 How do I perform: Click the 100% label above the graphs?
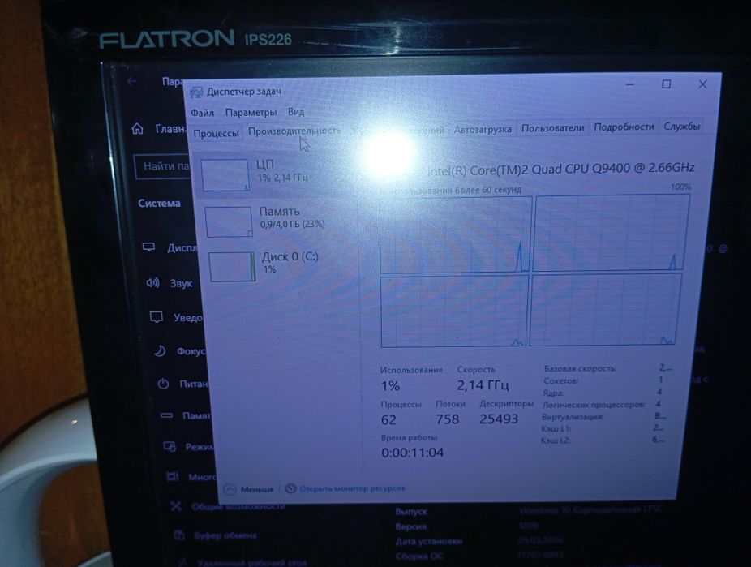[680, 187]
